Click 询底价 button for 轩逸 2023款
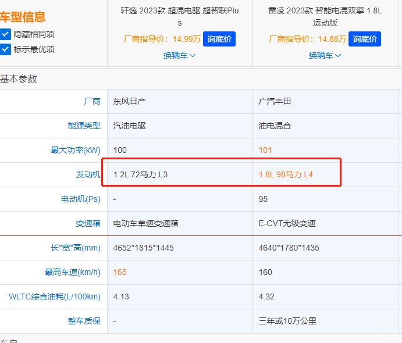 (x=219, y=40)
